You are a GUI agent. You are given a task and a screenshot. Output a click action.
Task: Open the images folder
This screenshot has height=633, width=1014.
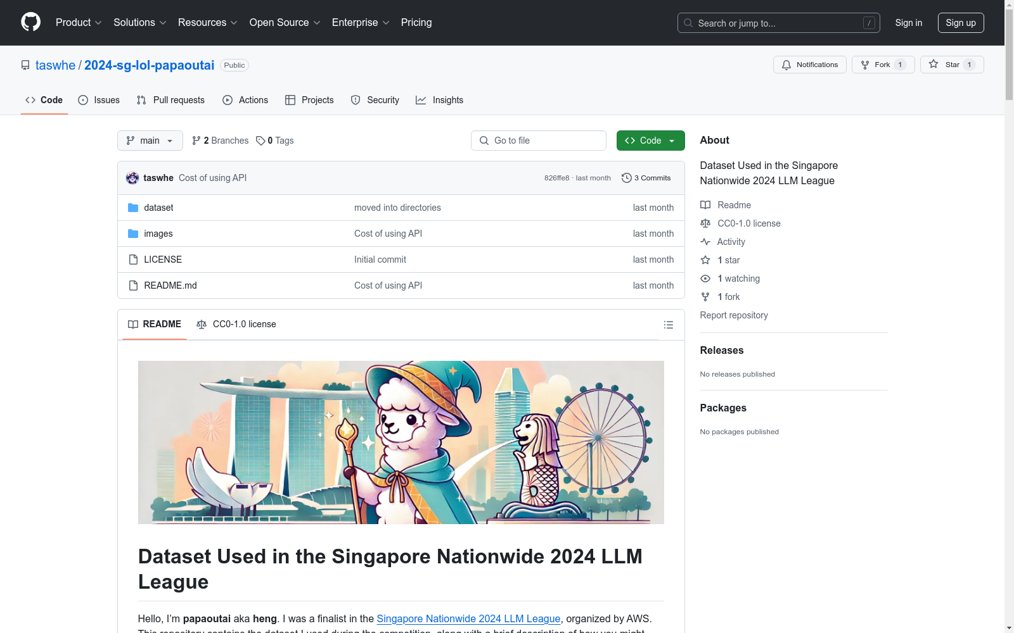(158, 234)
